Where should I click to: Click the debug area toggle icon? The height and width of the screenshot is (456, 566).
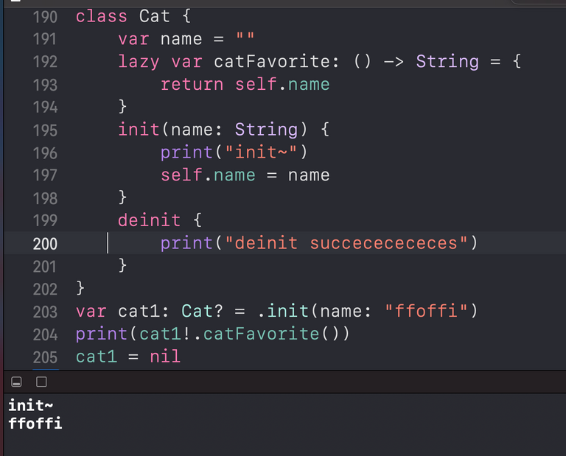pos(16,382)
